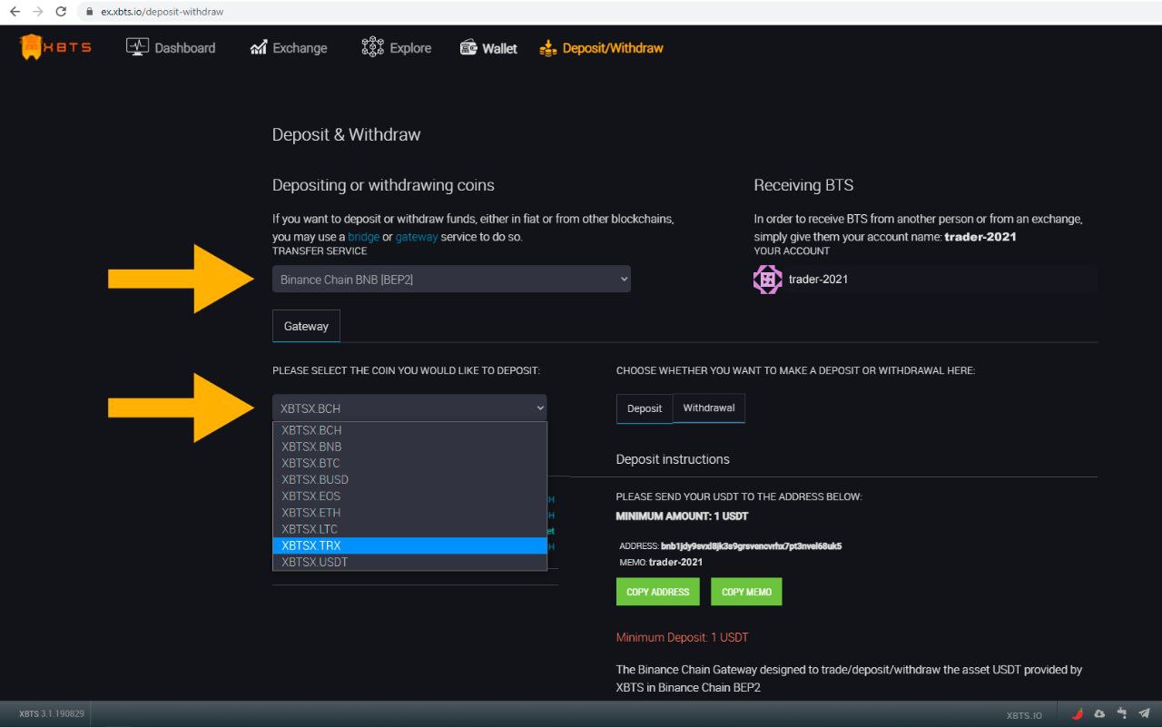Click the XBTS.IO label in status bar
1162x727 pixels.
[1024, 715]
